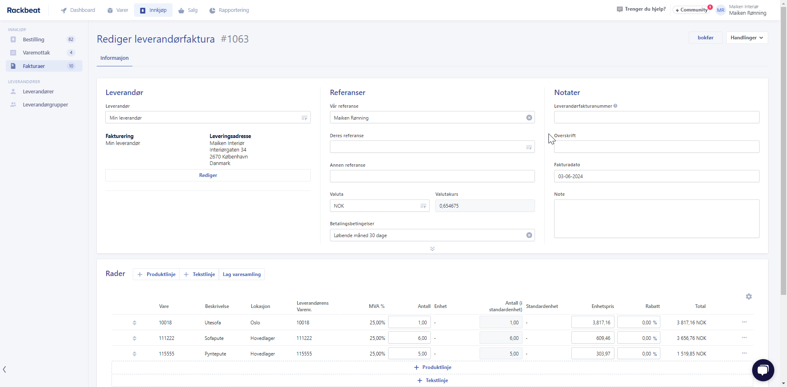Image resolution: width=787 pixels, height=387 pixels.
Task: Open Leverandører in the sidebar
Action: [x=44, y=92]
